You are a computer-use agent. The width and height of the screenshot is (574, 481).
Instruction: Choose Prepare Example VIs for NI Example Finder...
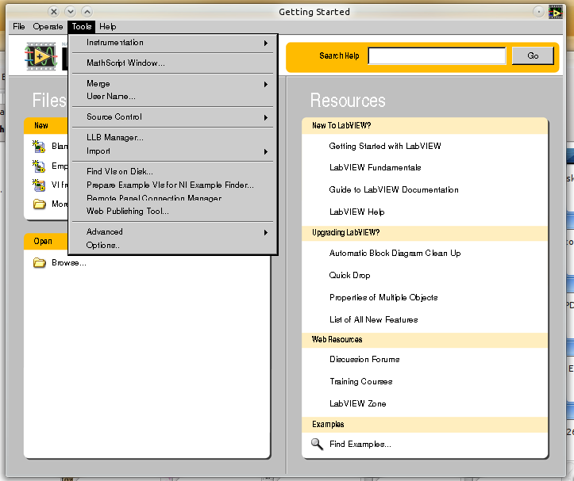pyautogui.click(x=172, y=185)
